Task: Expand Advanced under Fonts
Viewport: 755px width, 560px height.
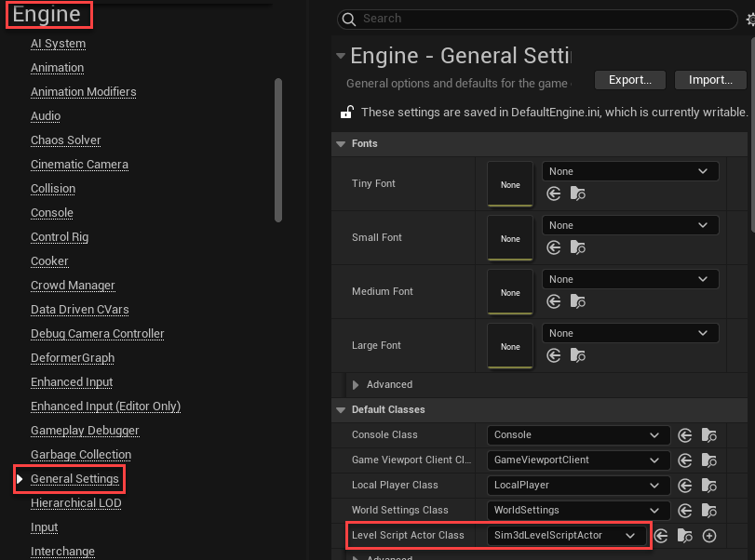Action: pos(355,384)
